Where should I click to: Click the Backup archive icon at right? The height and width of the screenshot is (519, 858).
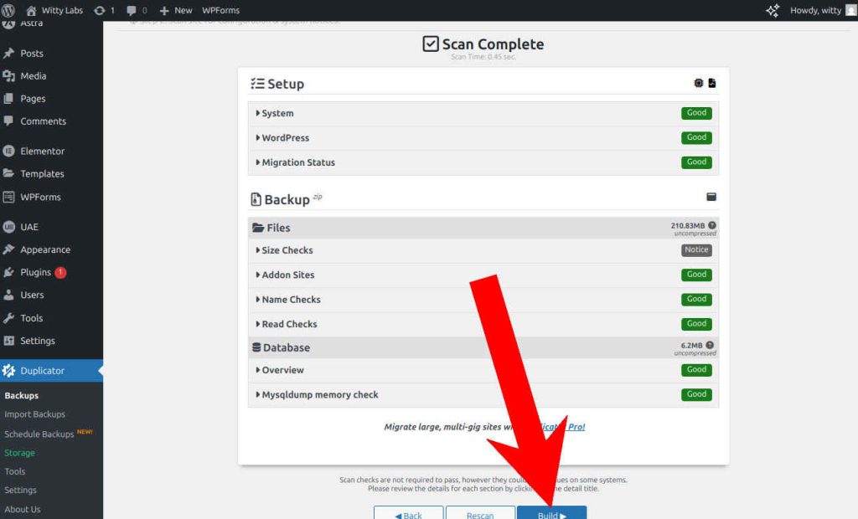click(711, 197)
